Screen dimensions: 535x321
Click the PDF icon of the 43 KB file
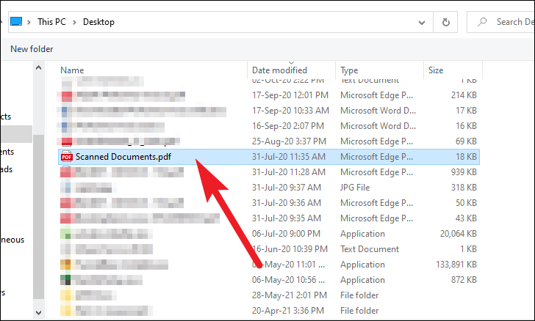tap(67, 218)
